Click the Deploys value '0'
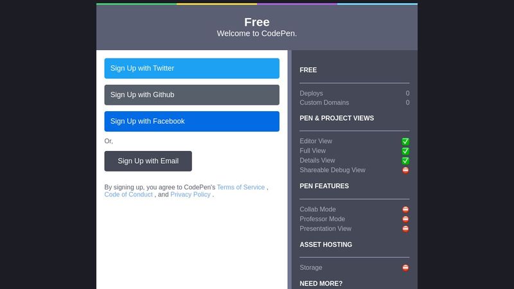 [x=407, y=93]
